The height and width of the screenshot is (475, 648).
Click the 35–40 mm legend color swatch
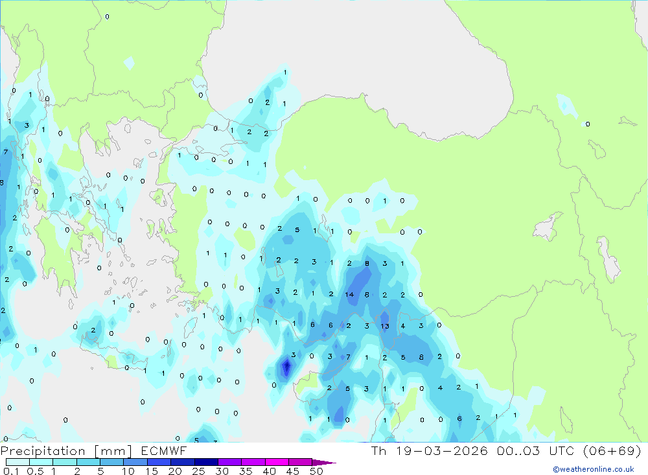click(253, 462)
